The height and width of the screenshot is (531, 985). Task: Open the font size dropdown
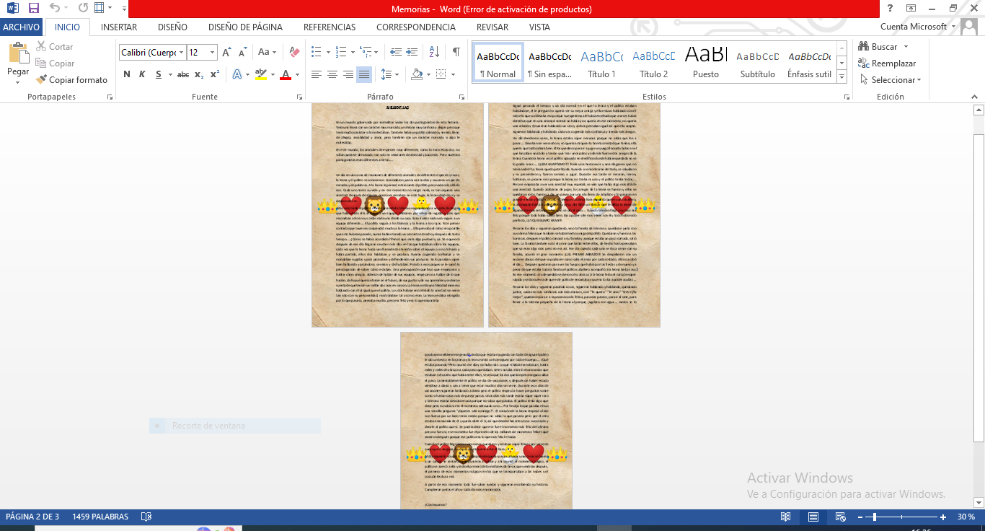tap(212, 53)
